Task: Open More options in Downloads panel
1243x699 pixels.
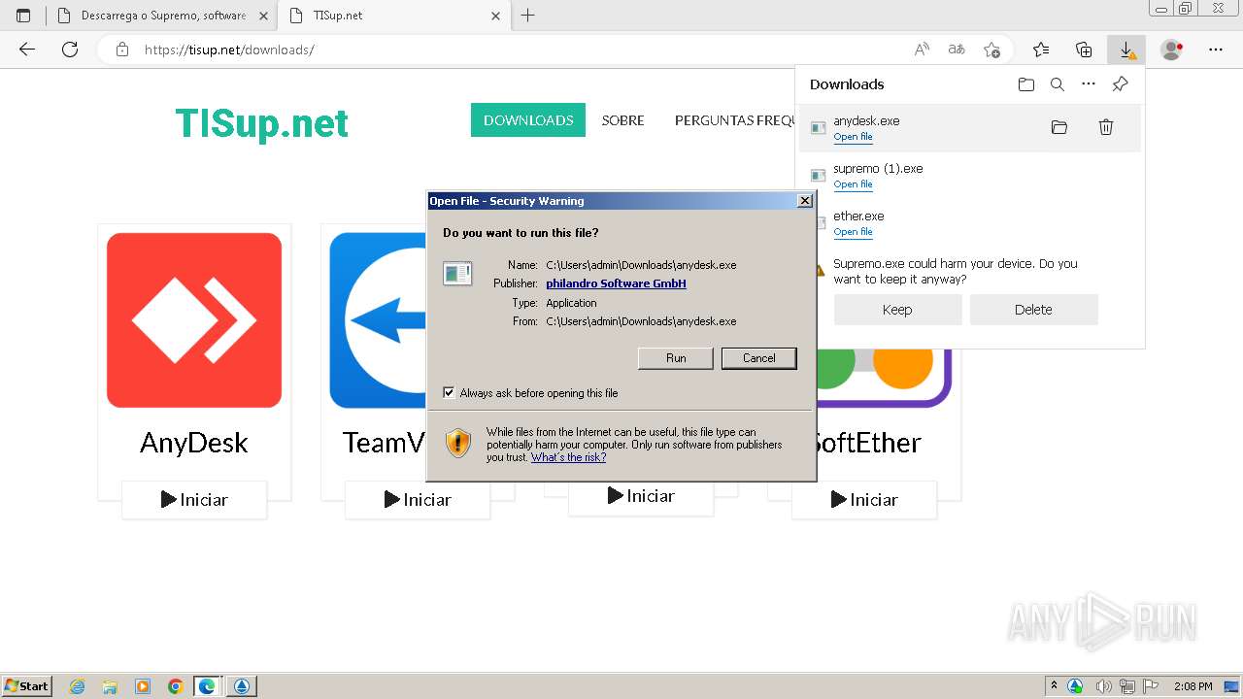Action: point(1089,84)
